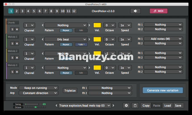This screenshot has width=192, height=115.
Task: Open the Mode dropdown 'Keep on running'
Action: click(x=38, y=88)
